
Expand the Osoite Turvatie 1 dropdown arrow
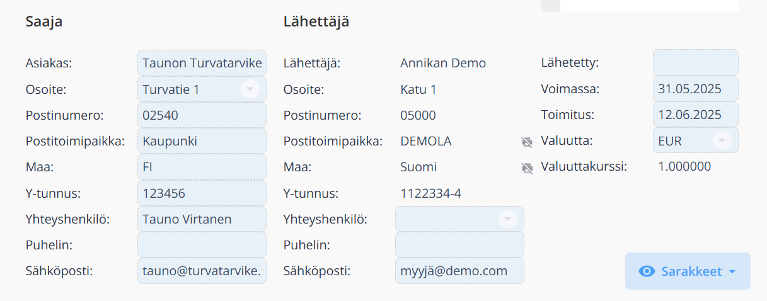coord(250,89)
